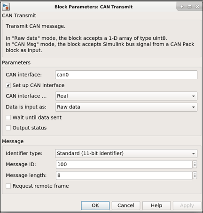Click the roll-up window icon in title bar
Image resolution: width=203 pixels, height=213 pixels.
(x=182, y=7)
